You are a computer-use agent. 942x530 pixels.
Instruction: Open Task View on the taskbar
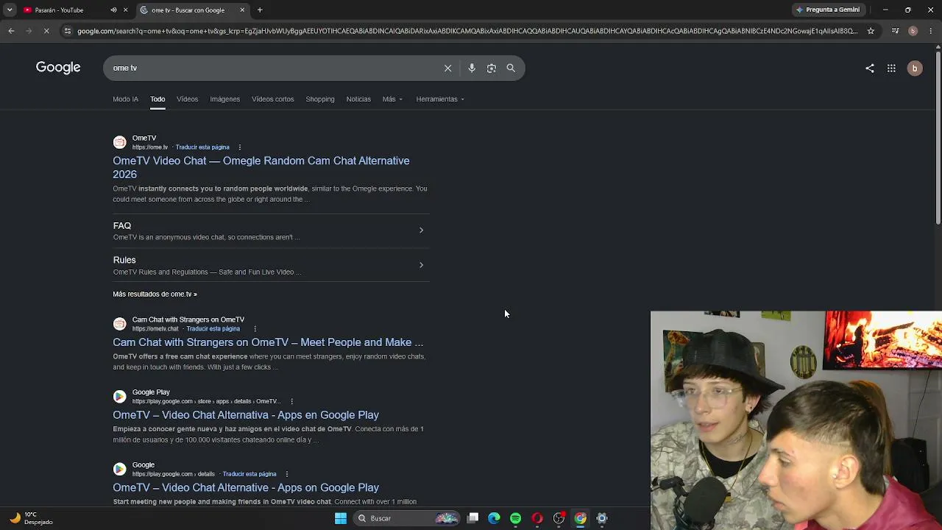click(473, 518)
